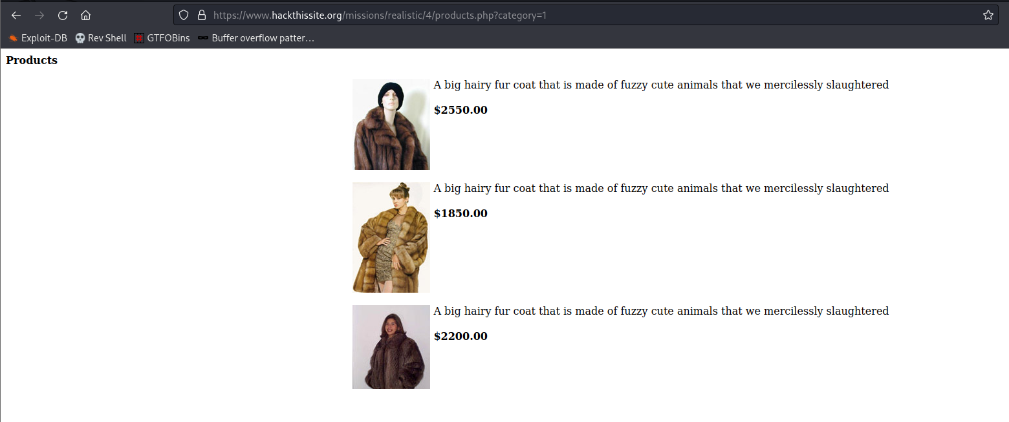Go to the browser home page
This screenshot has height=422, width=1009.
(85, 16)
